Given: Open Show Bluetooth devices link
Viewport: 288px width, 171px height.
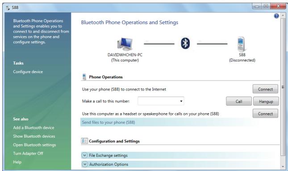Looking at the screenshot, I should coord(34,136).
